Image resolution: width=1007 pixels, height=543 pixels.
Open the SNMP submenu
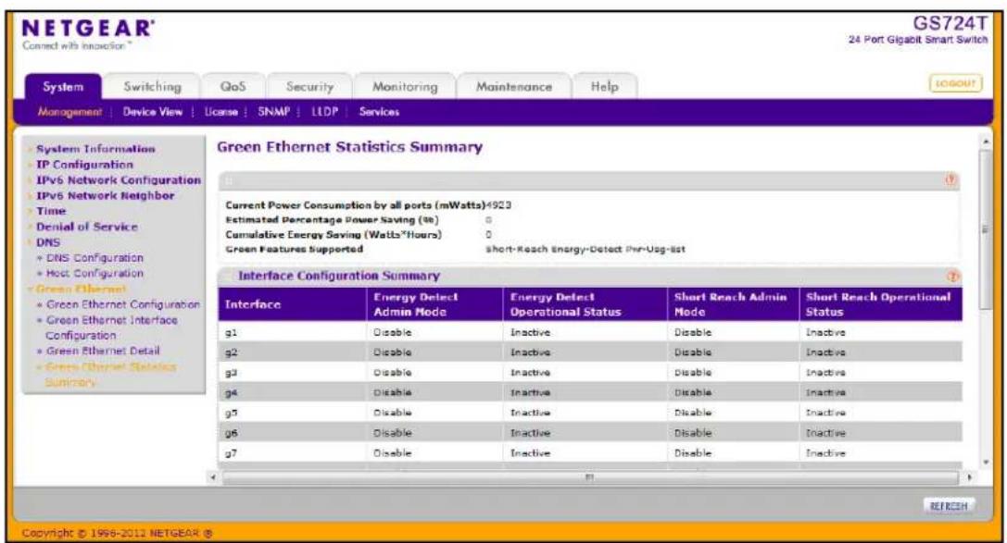coord(274,112)
